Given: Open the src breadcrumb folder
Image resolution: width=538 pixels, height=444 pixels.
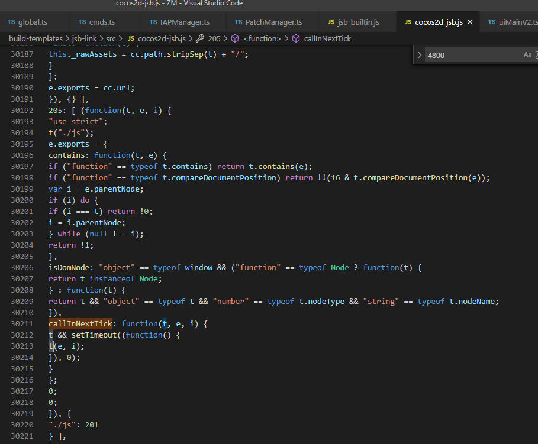Looking at the screenshot, I should [x=111, y=38].
